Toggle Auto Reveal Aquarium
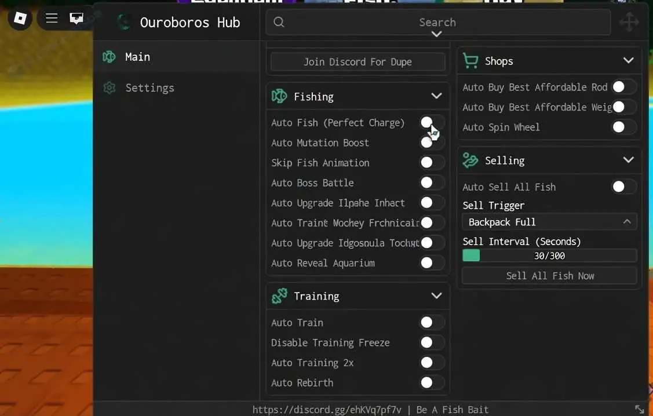Image resolution: width=653 pixels, height=416 pixels. coord(432,263)
